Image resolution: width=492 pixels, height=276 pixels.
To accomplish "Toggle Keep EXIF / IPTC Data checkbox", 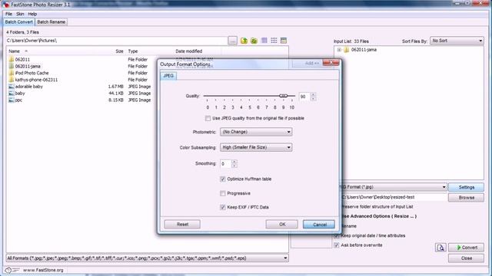I will (223, 207).
